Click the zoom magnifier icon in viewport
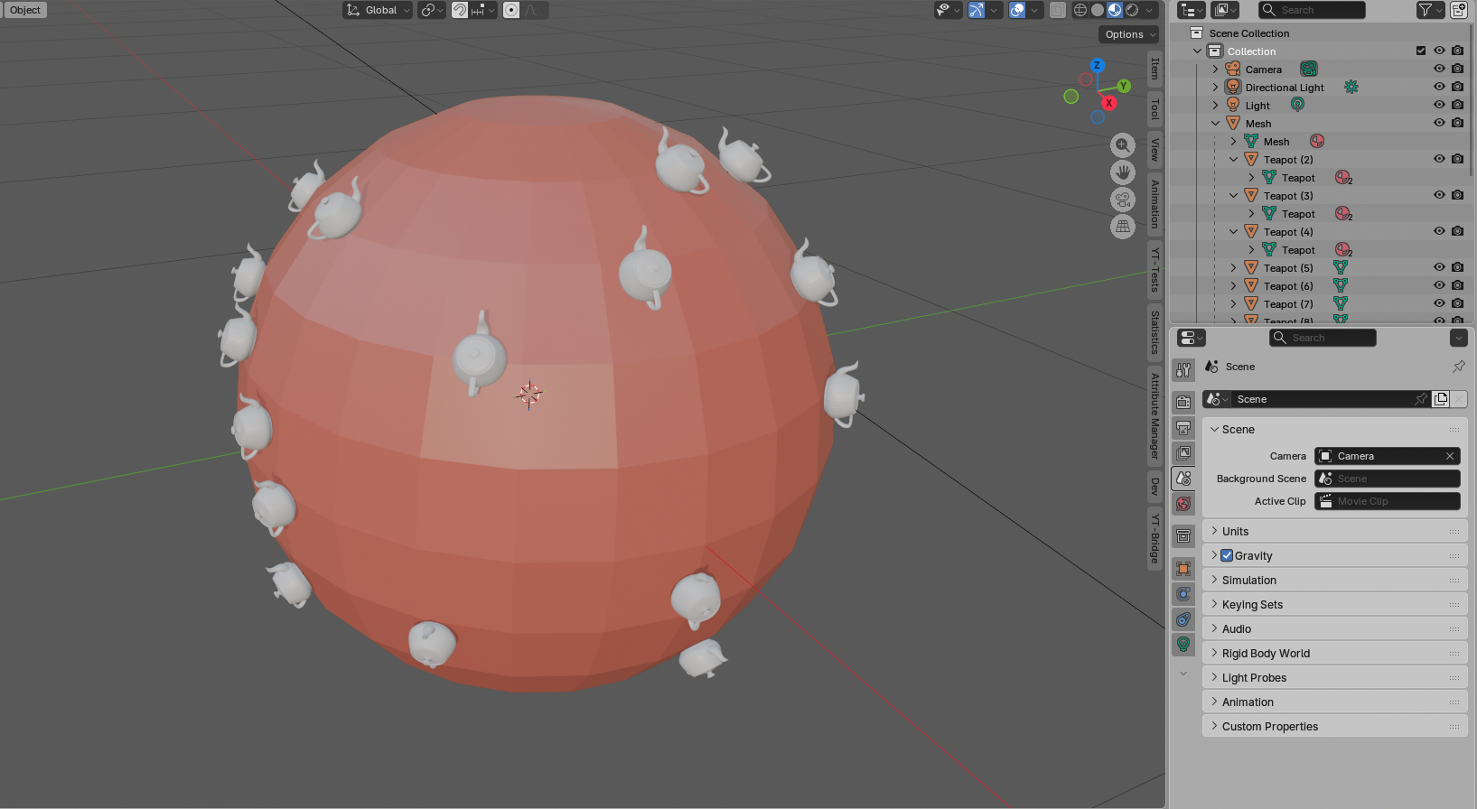The image size is (1477, 809). click(1122, 145)
